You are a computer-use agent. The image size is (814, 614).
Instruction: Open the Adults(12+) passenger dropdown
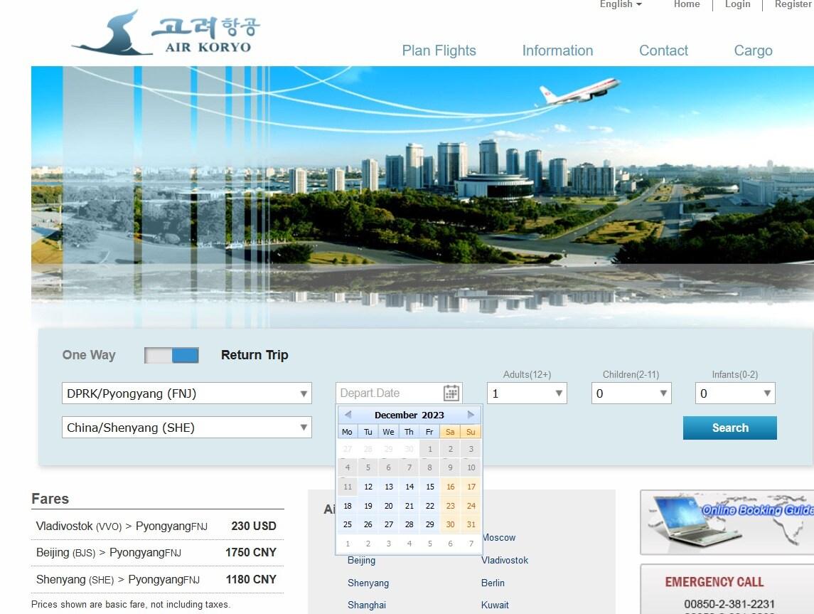[x=527, y=392]
